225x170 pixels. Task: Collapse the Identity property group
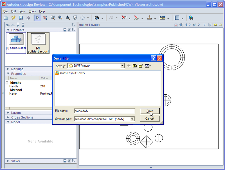(x=7, y=83)
